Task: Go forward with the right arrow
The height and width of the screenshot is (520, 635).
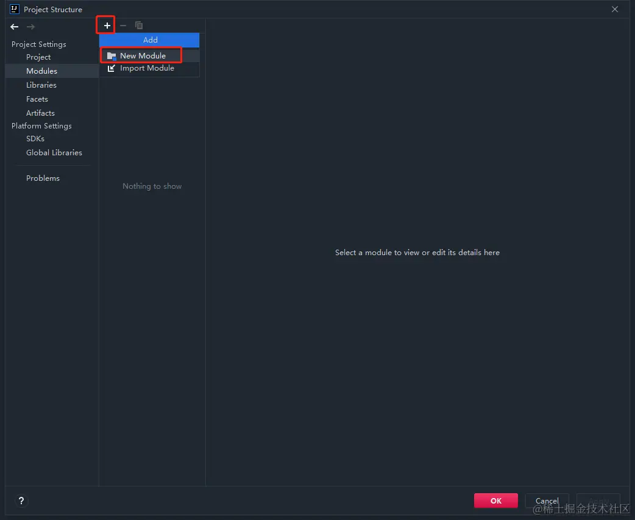Action: pos(30,27)
